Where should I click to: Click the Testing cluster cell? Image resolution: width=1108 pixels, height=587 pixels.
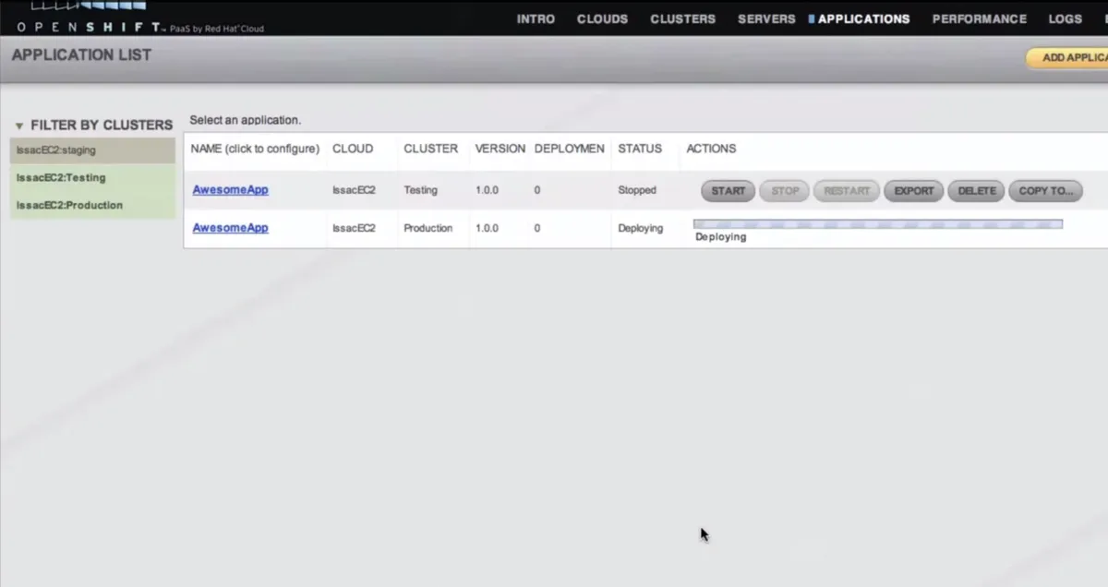tap(421, 190)
